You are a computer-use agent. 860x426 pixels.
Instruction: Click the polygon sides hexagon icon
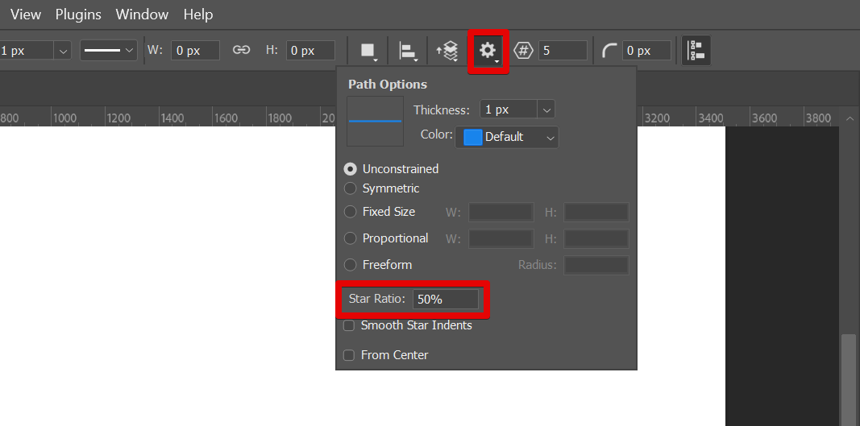(x=524, y=51)
